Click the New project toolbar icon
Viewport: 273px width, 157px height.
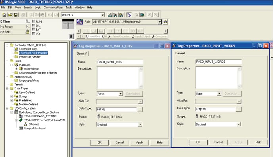pyautogui.click(x=4, y=15)
